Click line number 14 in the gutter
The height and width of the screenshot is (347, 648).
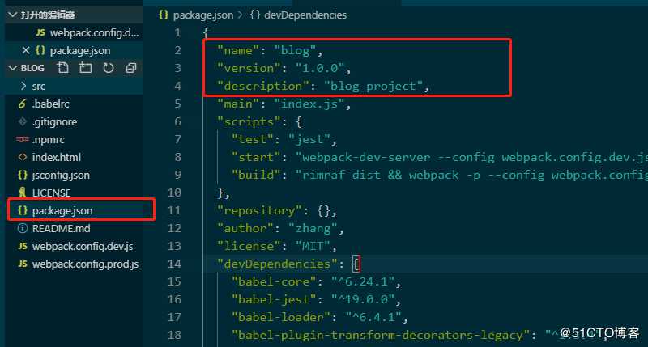(x=174, y=264)
